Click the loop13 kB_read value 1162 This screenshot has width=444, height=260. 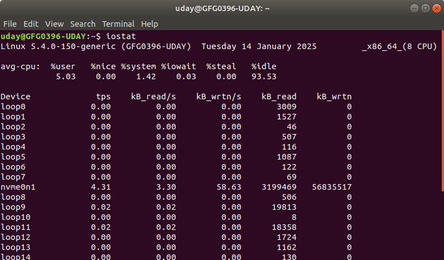coord(287,247)
